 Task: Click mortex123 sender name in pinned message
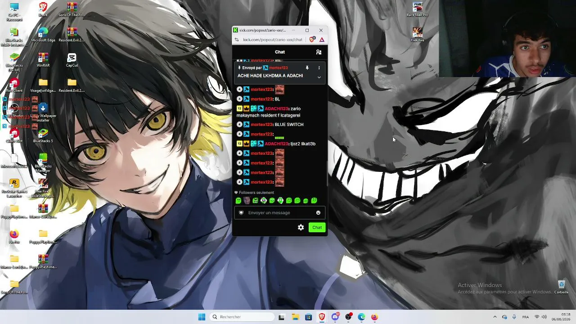point(279,68)
